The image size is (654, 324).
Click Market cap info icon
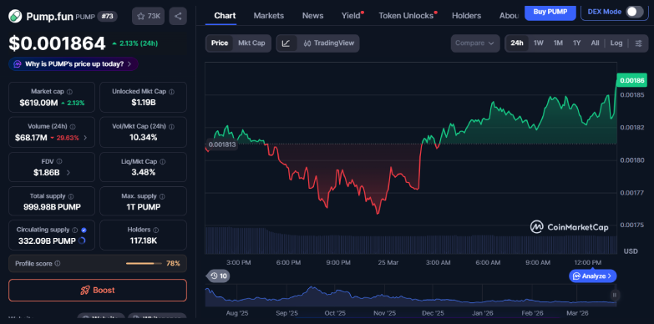pyautogui.click(x=69, y=92)
